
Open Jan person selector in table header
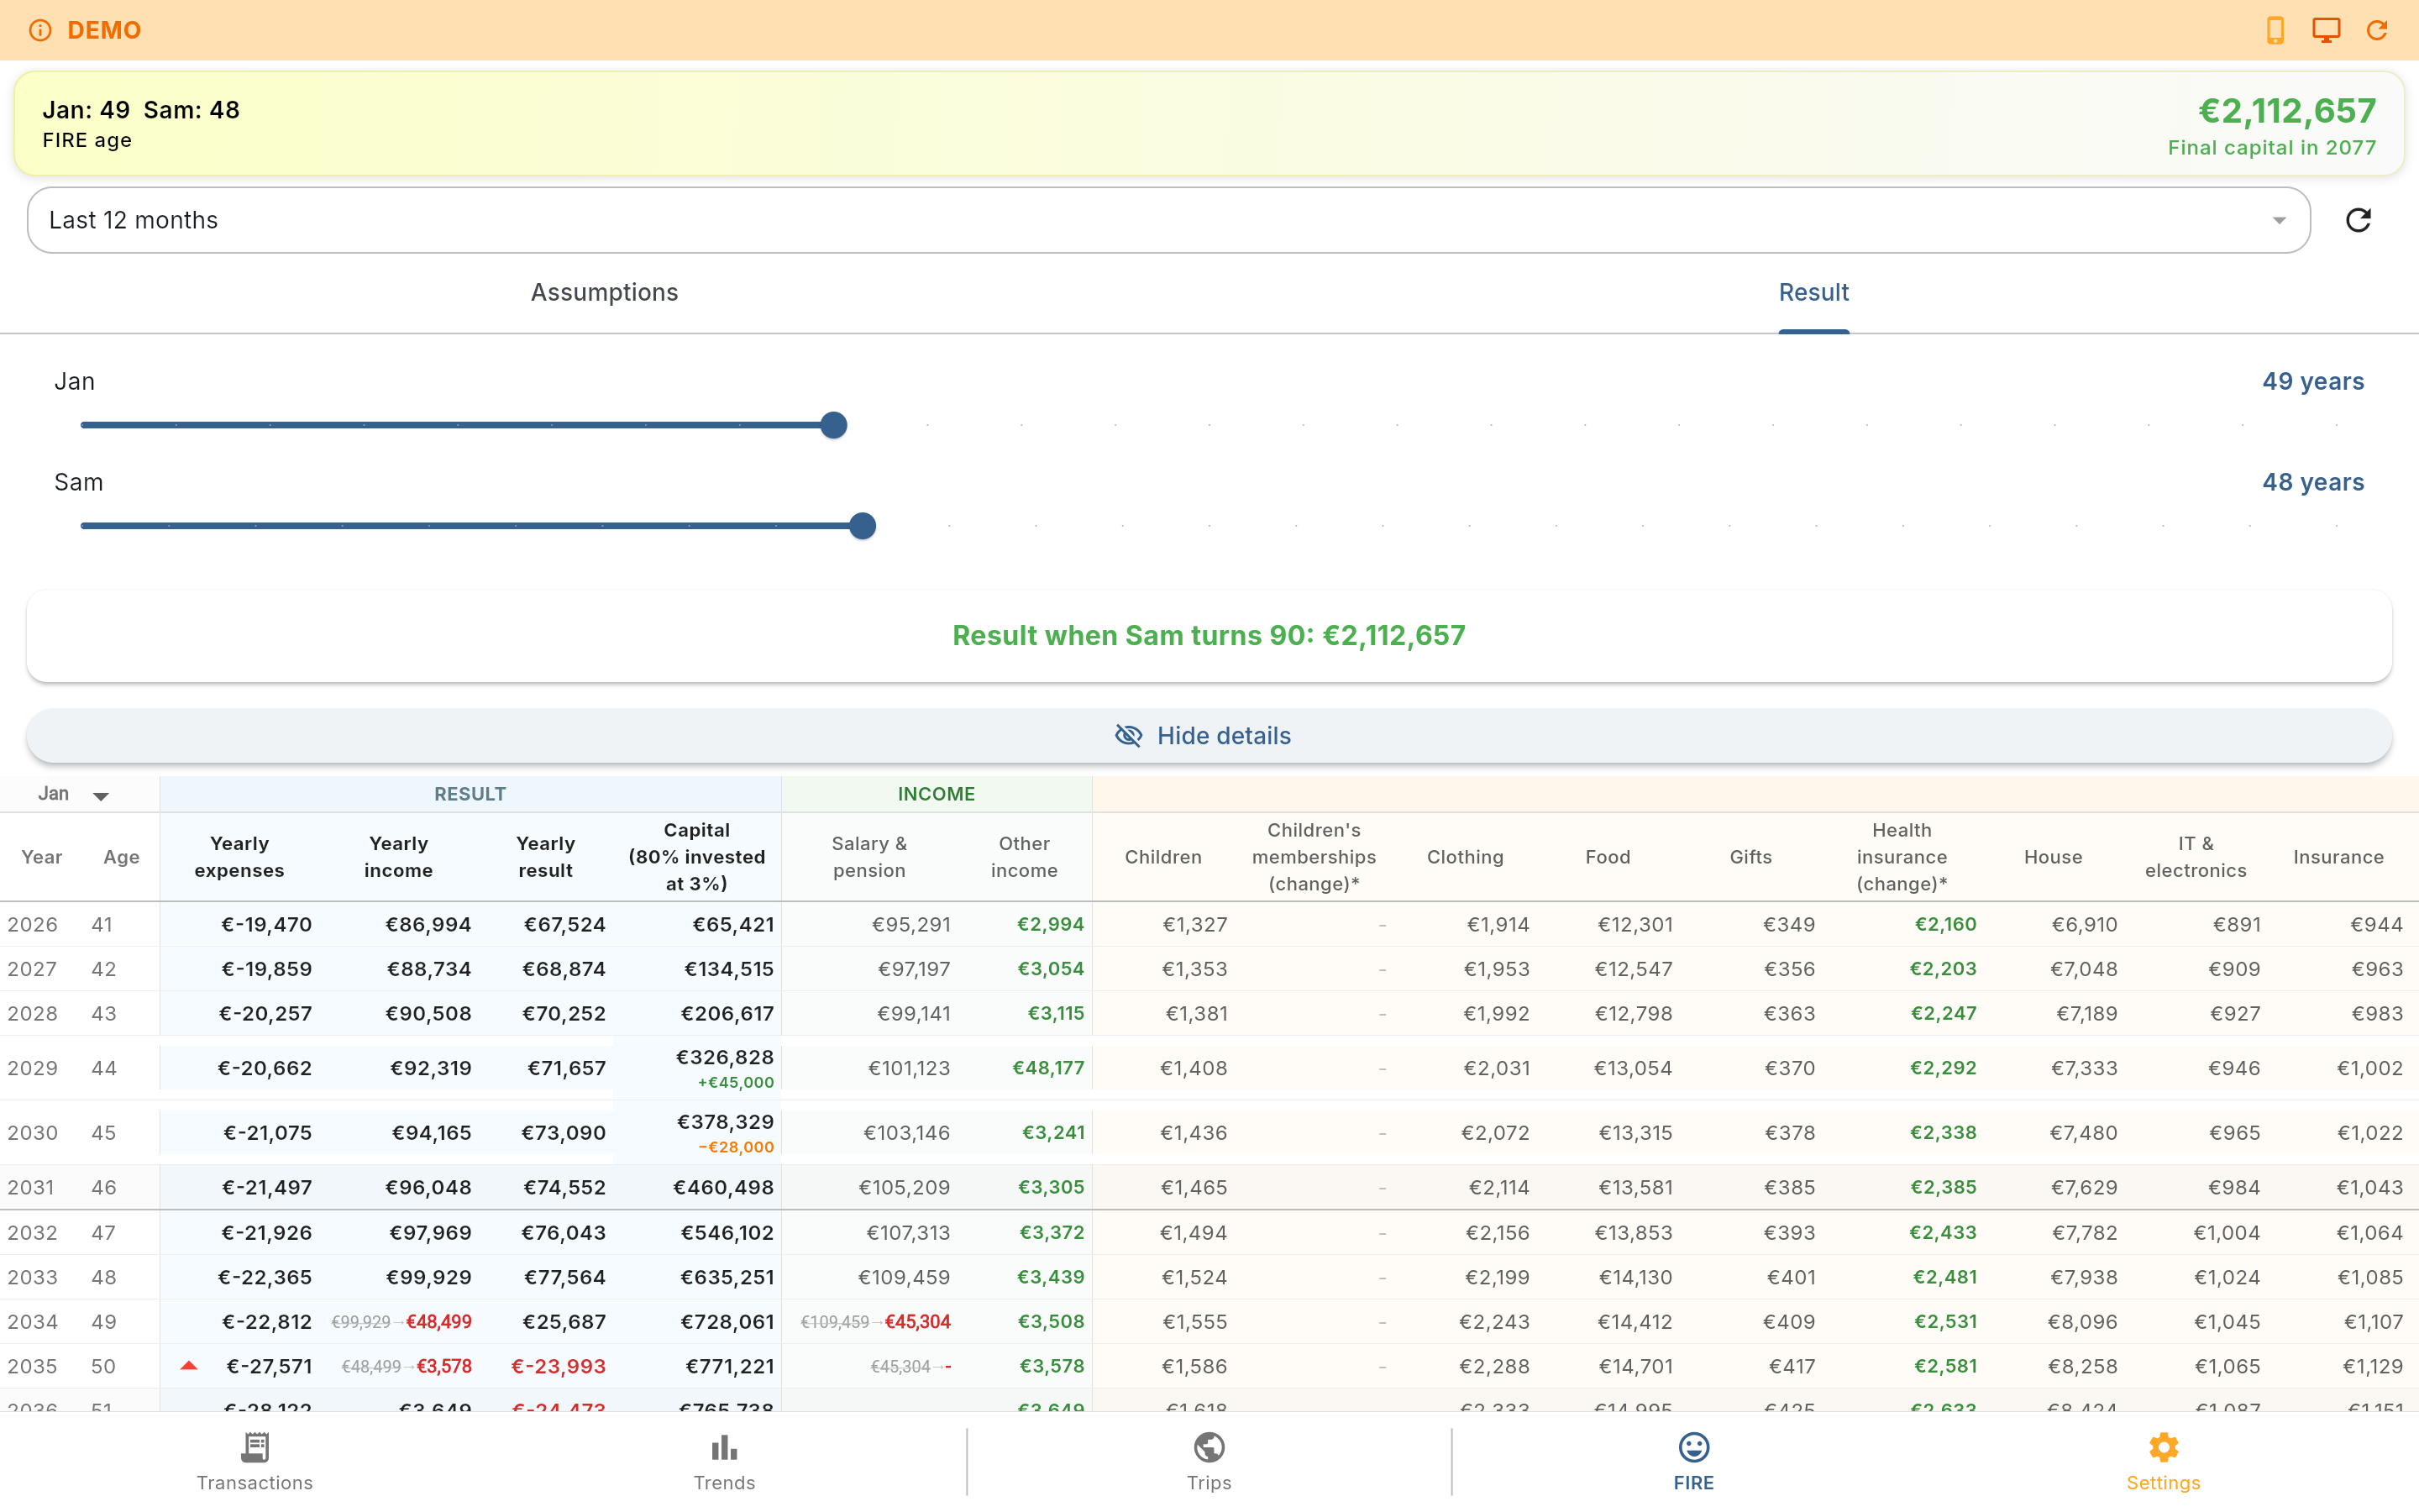point(73,794)
